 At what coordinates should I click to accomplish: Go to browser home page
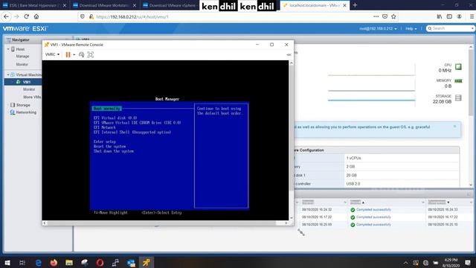pos(36,16)
